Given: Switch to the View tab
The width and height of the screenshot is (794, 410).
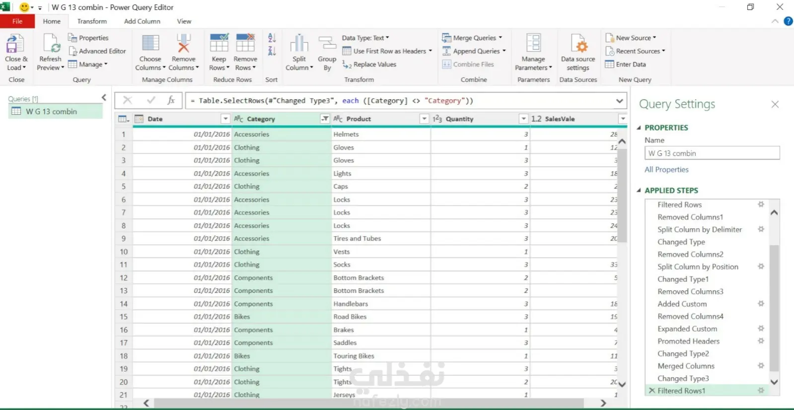Looking at the screenshot, I should (x=184, y=21).
